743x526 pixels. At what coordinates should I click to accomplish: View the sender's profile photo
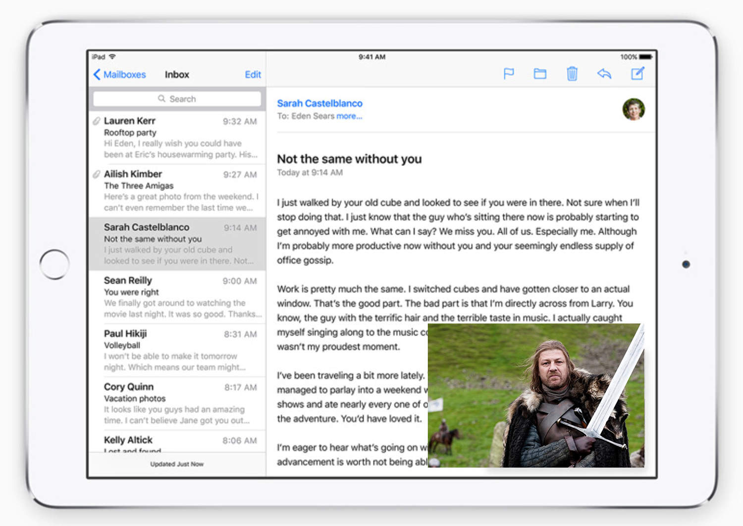634,110
